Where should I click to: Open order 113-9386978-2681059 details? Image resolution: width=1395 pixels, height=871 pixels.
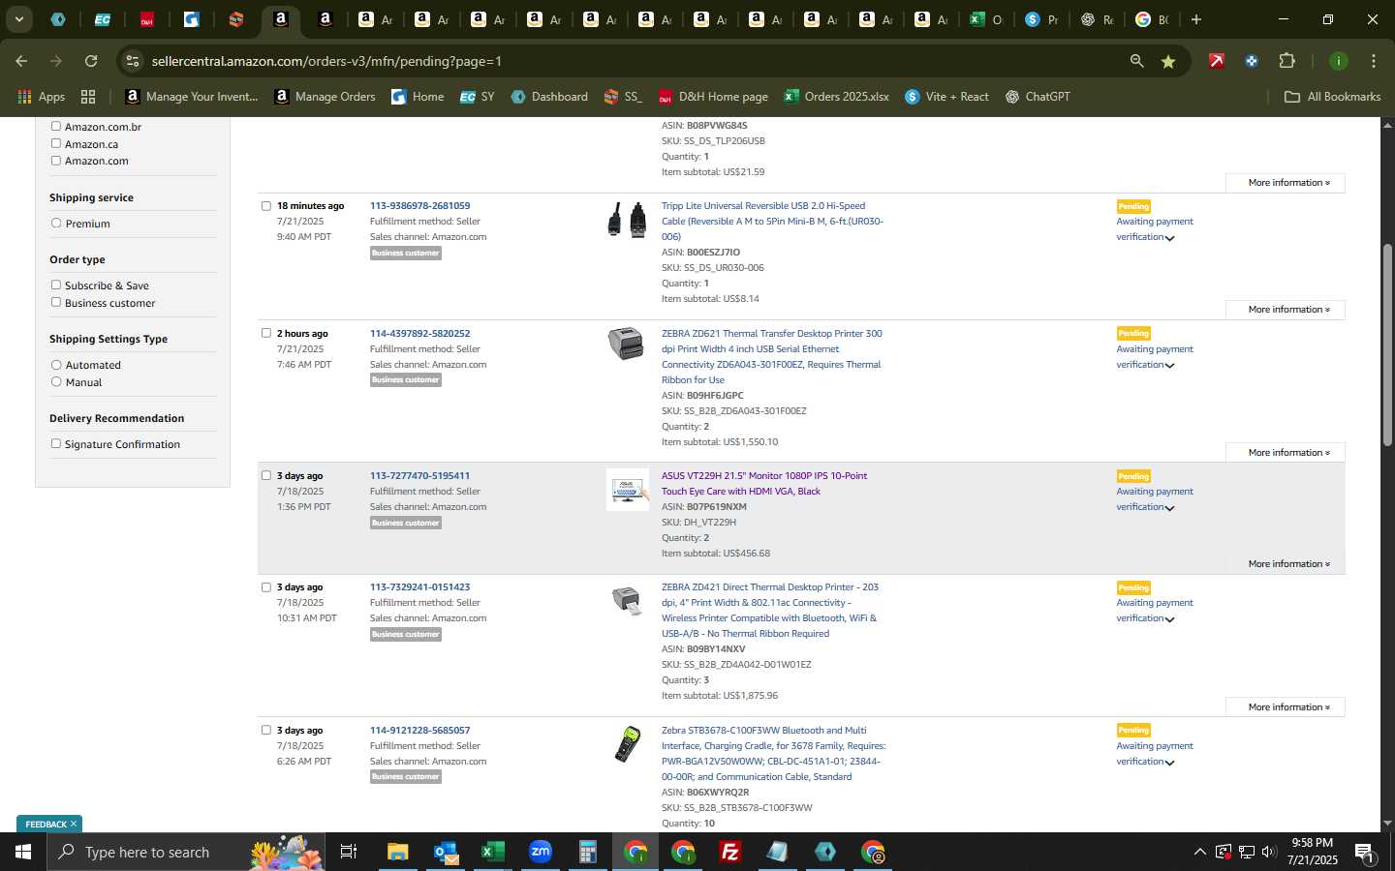tap(419, 205)
